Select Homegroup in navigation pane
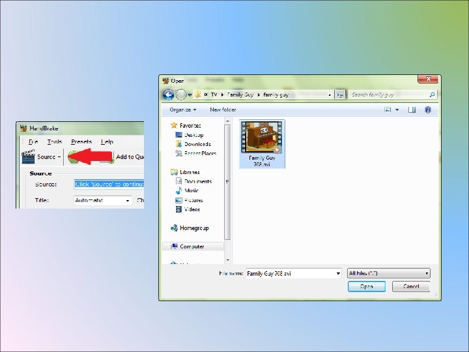469x352 pixels. pyautogui.click(x=190, y=228)
